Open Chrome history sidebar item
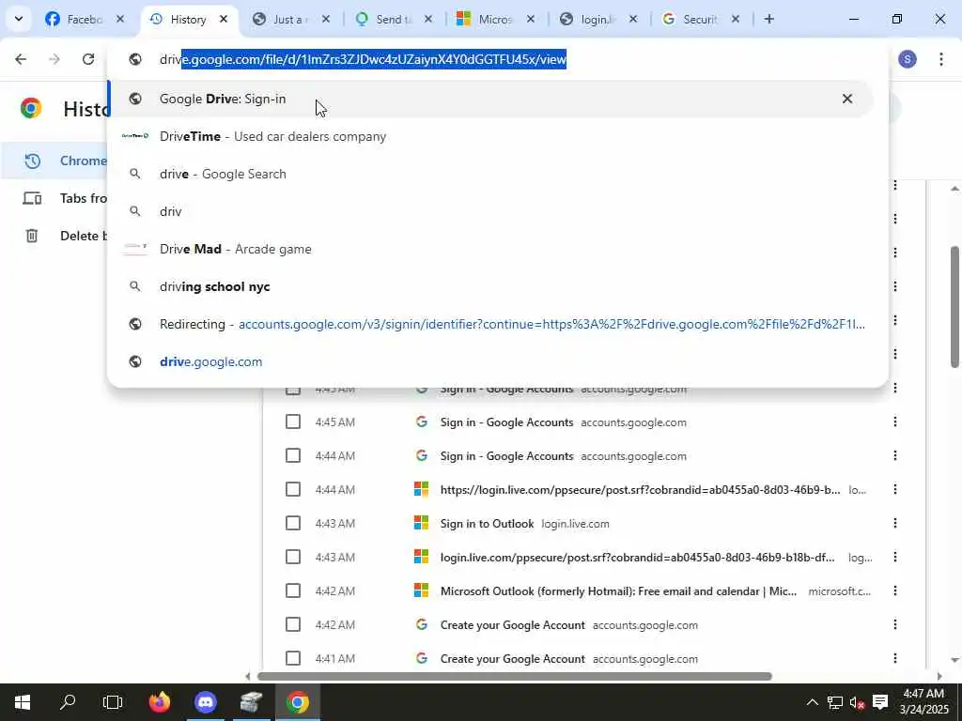Screen dimensions: 962x721 [x=55, y=161]
